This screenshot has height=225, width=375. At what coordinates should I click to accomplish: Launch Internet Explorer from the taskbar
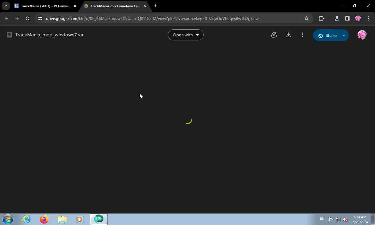pos(26,219)
